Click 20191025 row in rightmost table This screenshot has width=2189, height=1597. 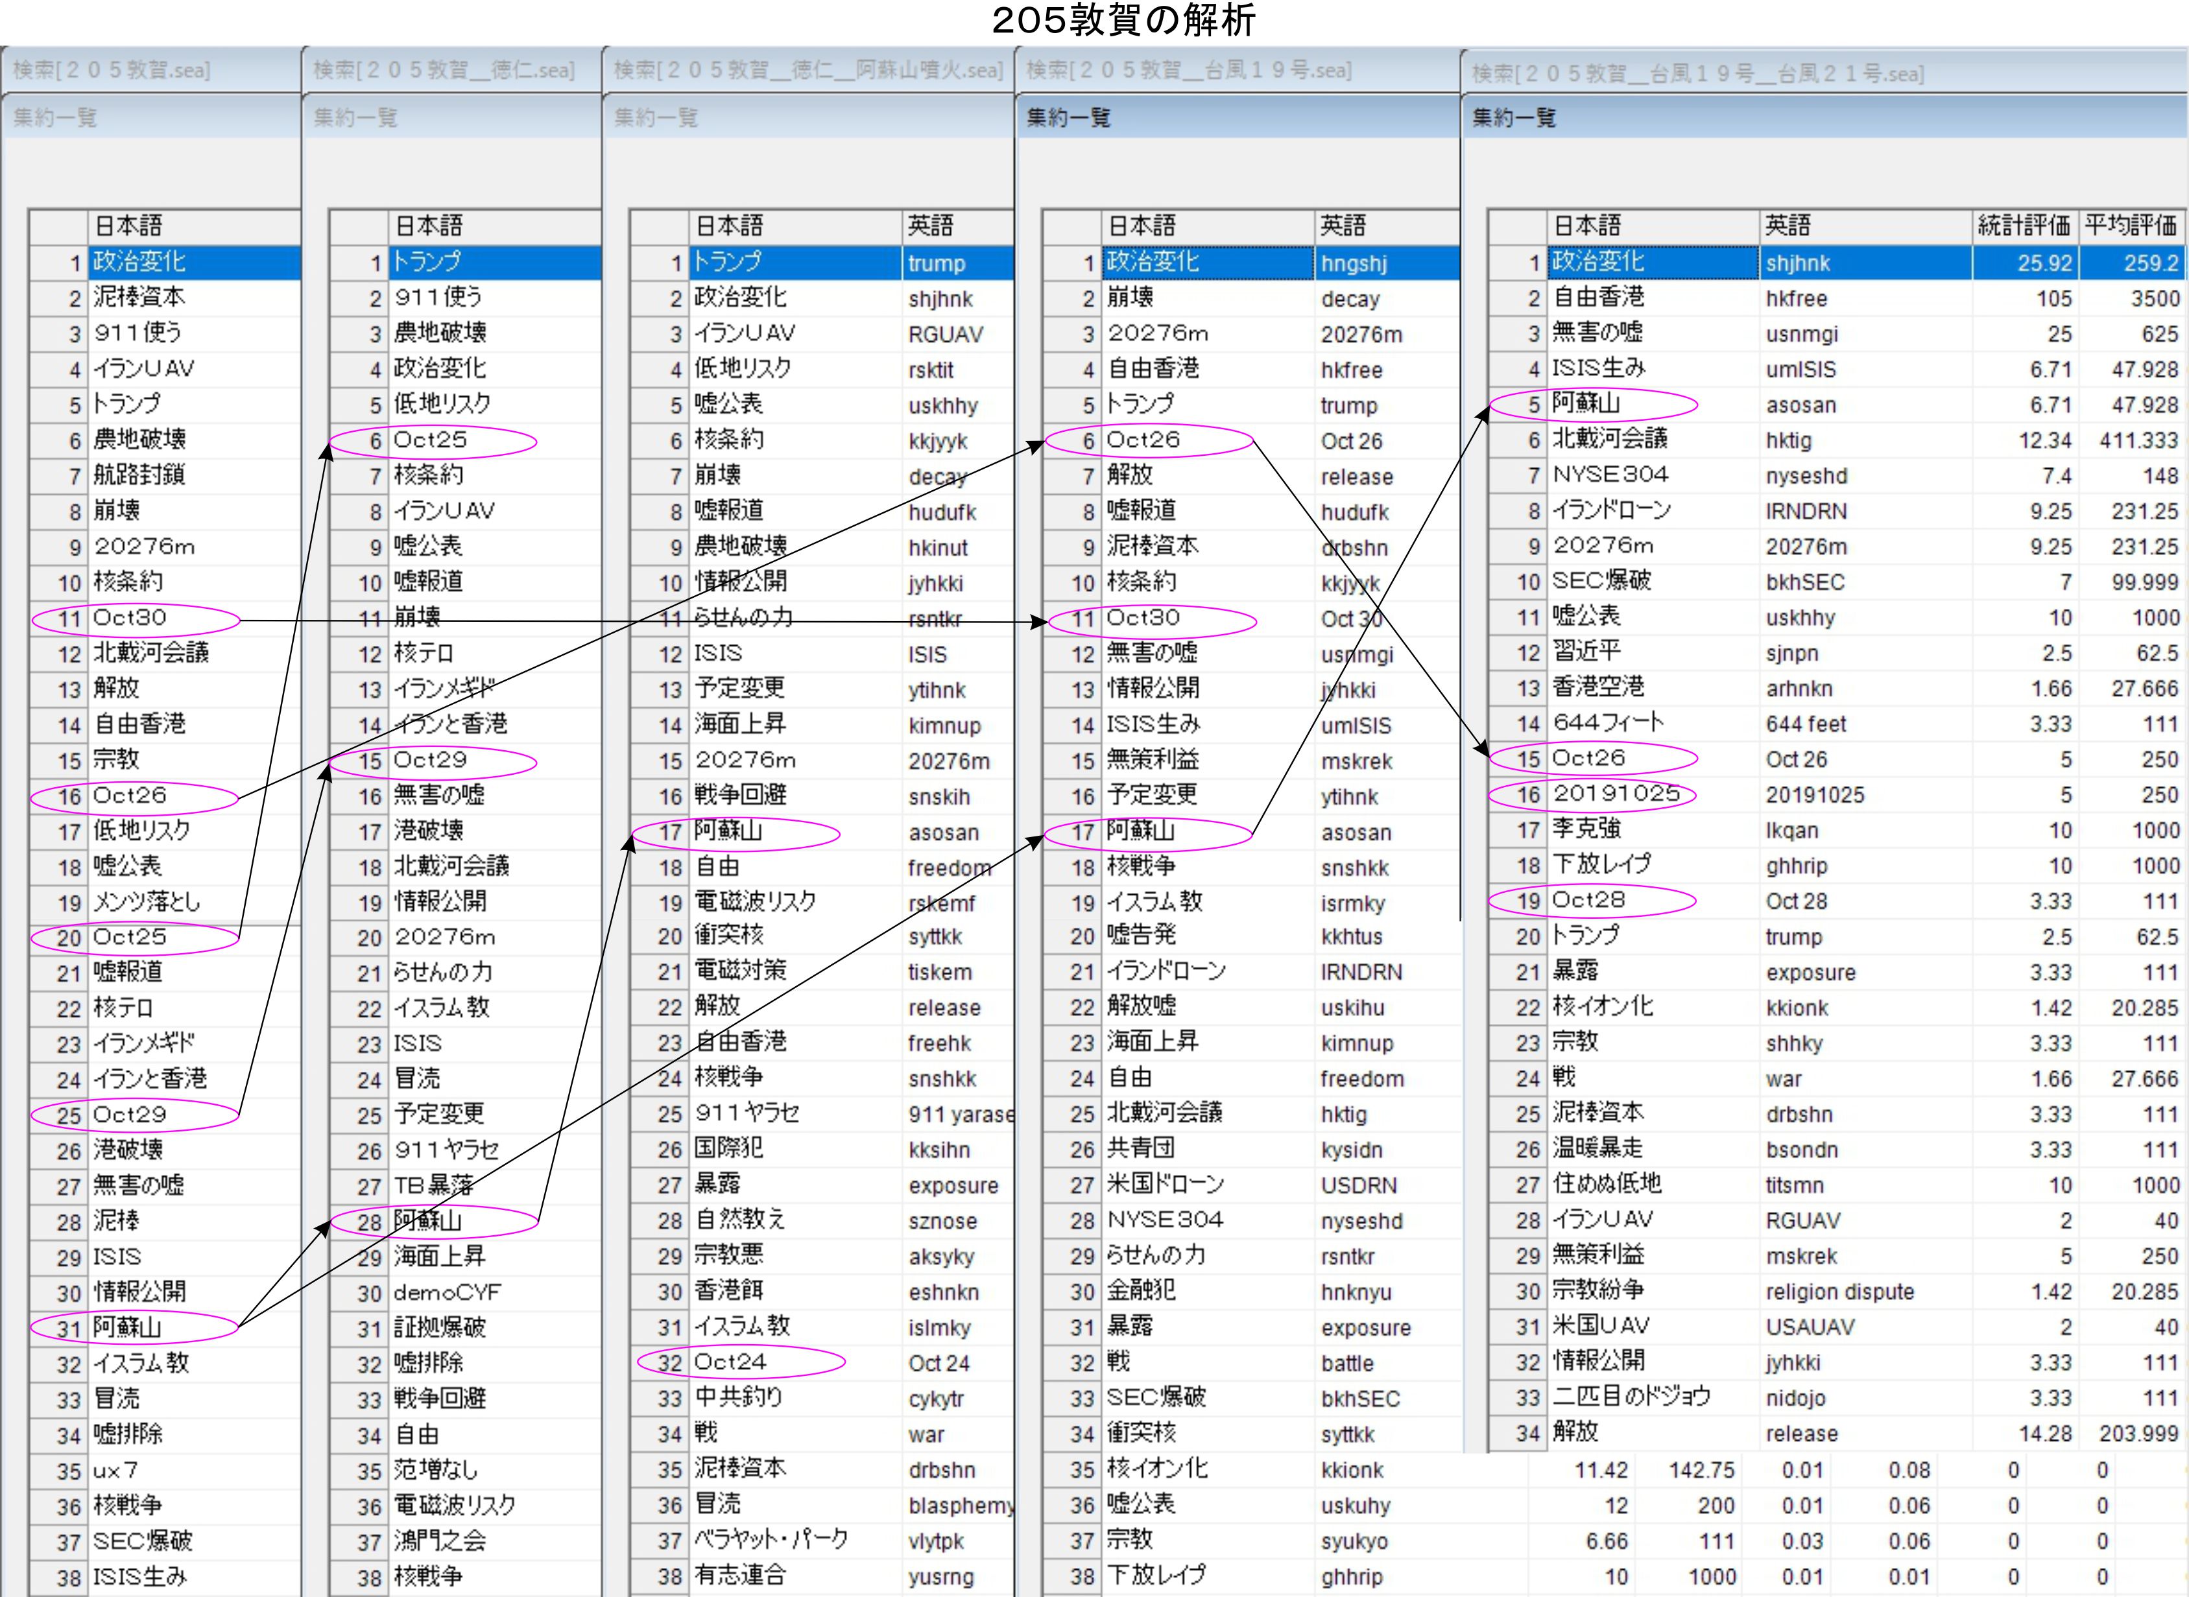click(1616, 795)
